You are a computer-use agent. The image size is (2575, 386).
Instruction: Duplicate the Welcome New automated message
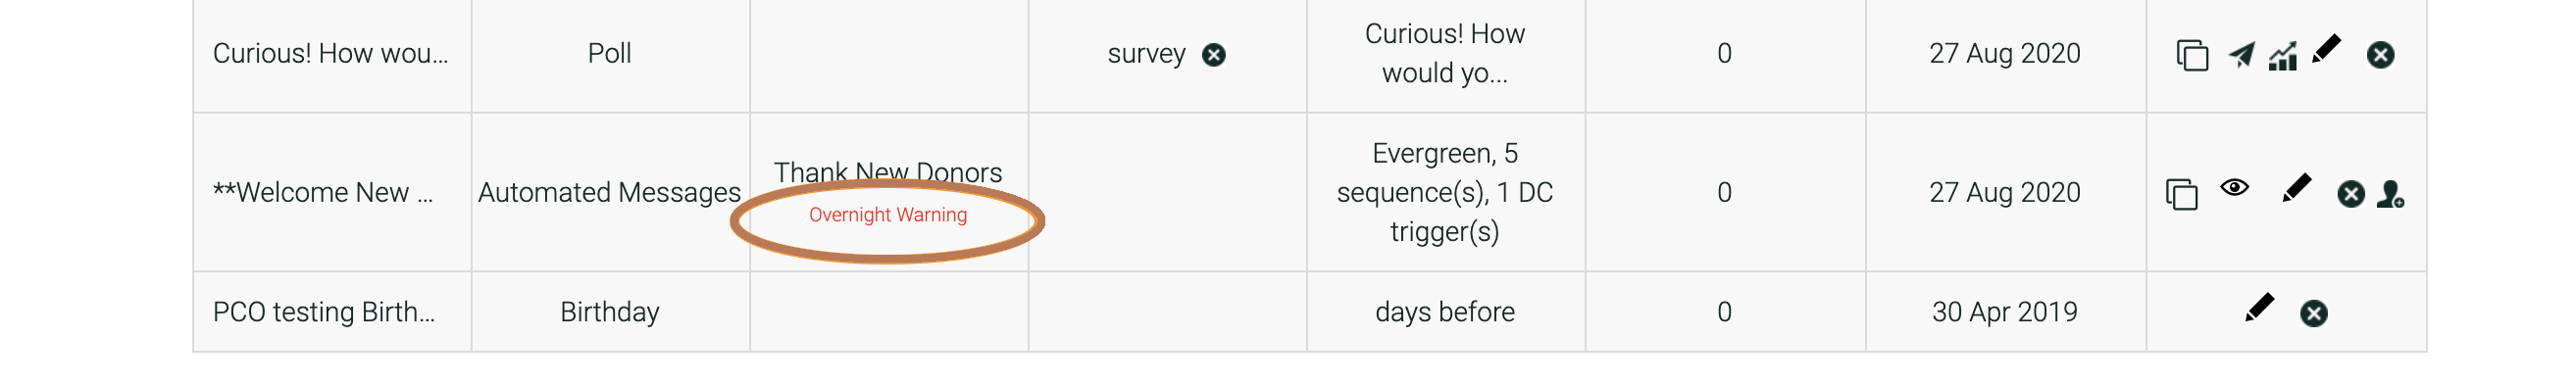(2181, 194)
